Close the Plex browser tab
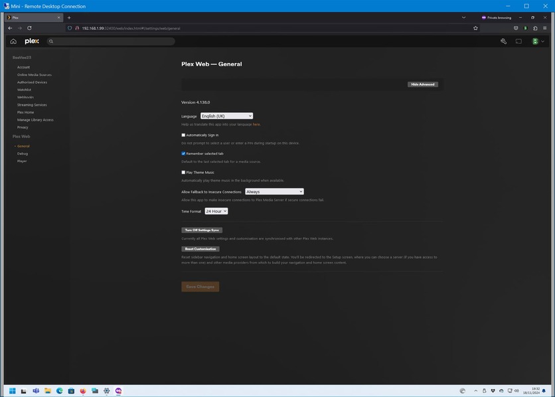The image size is (555, 397). (x=59, y=17)
